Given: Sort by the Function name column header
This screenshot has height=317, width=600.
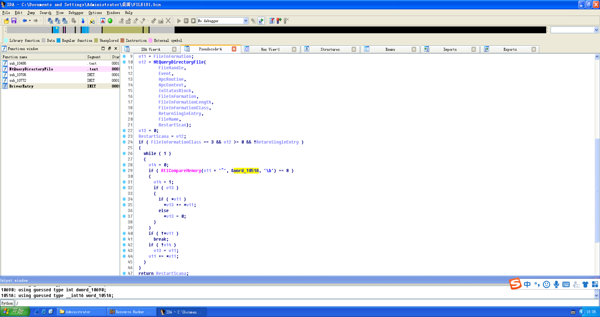Looking at the screenshot, I should (x=43, y=57).
